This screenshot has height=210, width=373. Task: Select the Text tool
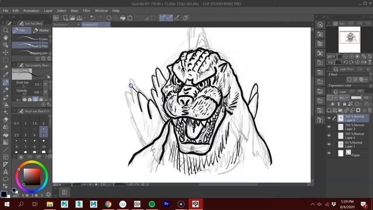click(5, 171)
